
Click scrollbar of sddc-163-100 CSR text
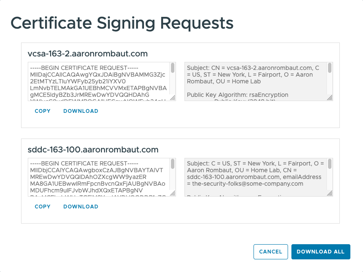coord(173,164)
